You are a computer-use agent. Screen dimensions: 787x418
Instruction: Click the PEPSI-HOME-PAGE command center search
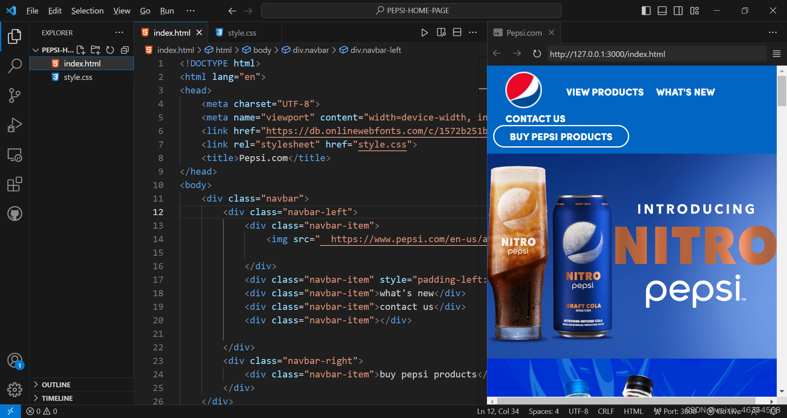click(411, 11)
